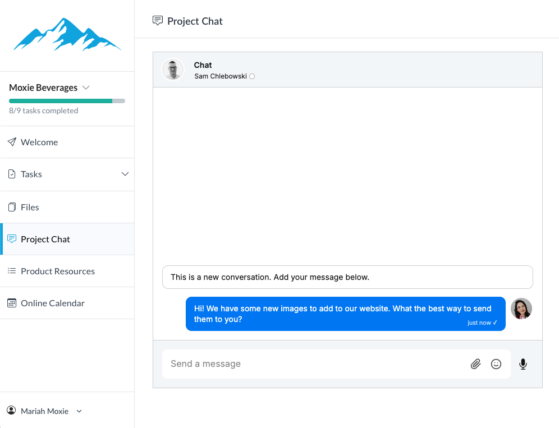Image resolution: width=559 pixels, height=428 pixels.
Task: Open Product Resources
Action: point(67,271)
